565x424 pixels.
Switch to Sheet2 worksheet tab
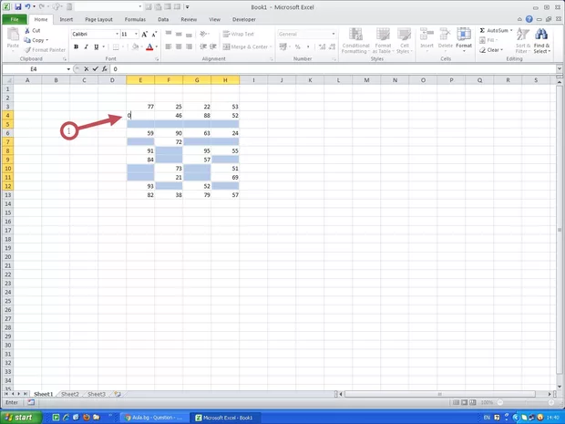(70, 394)
